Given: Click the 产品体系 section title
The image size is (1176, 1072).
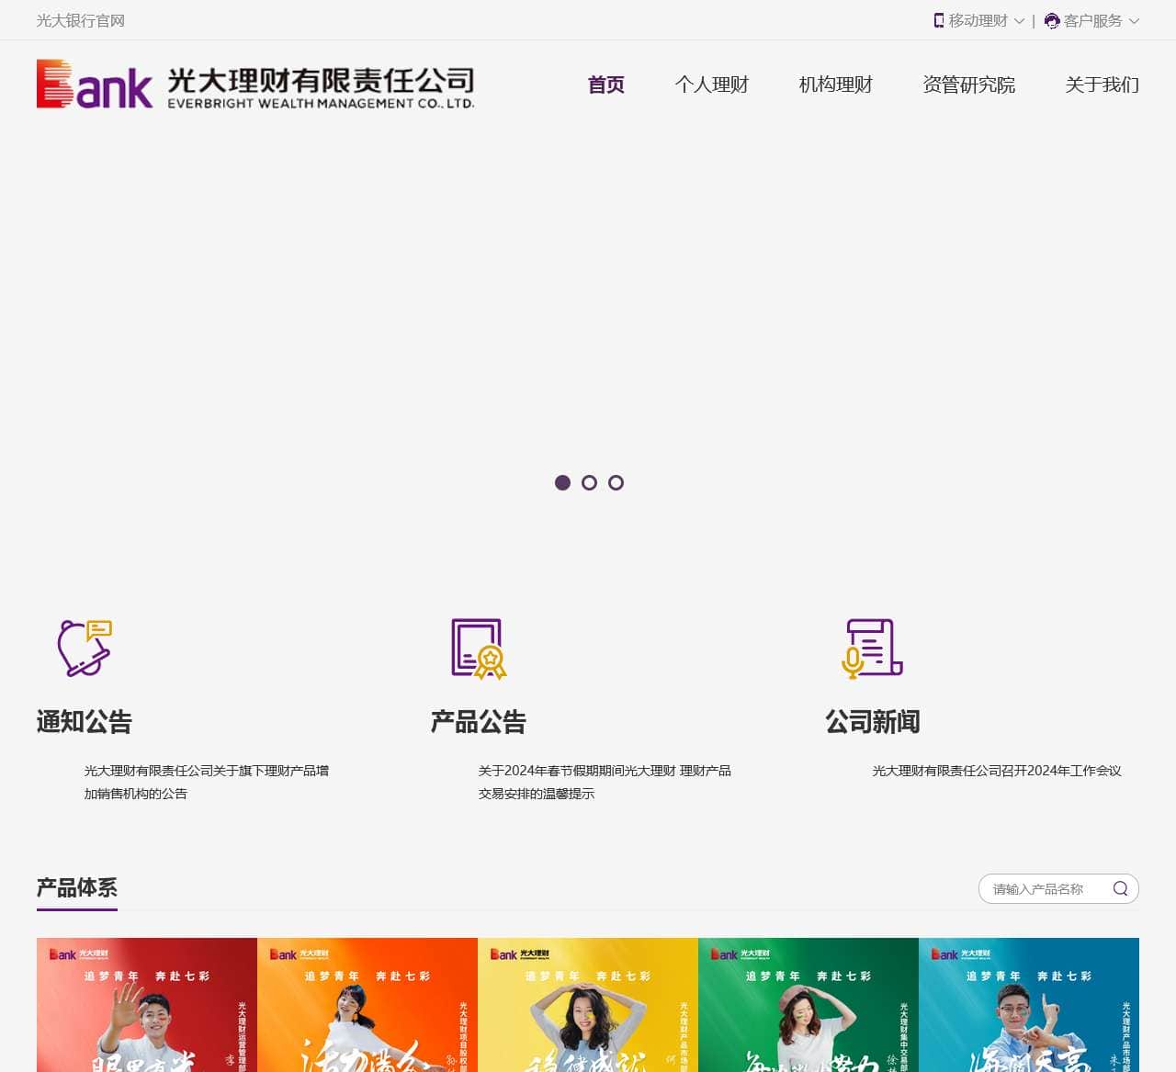Looking at the screenshot, I should 77,887.
